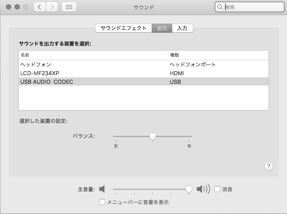Switch to the サウンドエフェクト tab
This screenshot has height=214, width=287.
[x=124, y=28]
